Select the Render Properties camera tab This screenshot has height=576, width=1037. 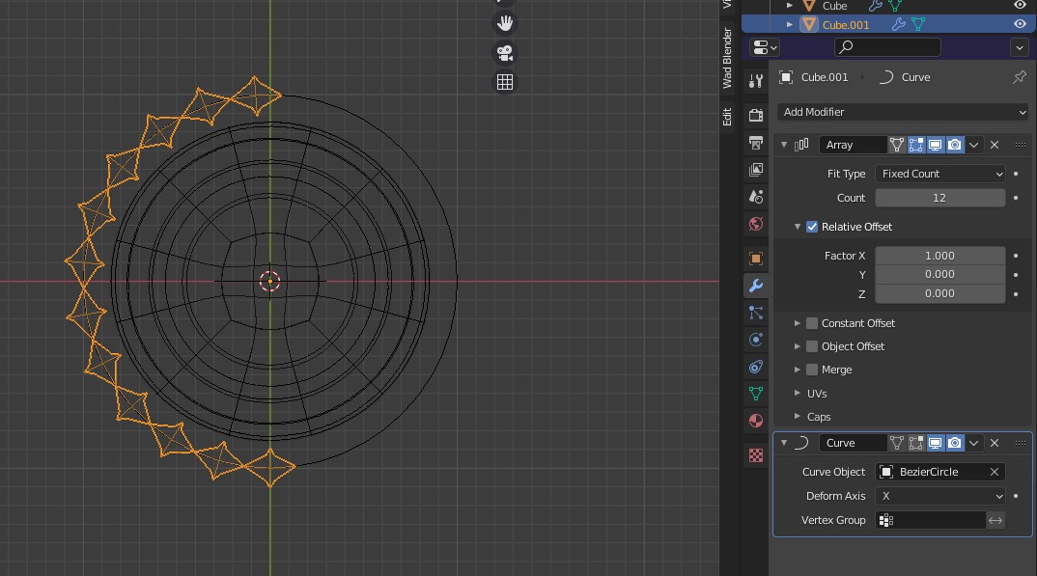(x=755, y=115)
